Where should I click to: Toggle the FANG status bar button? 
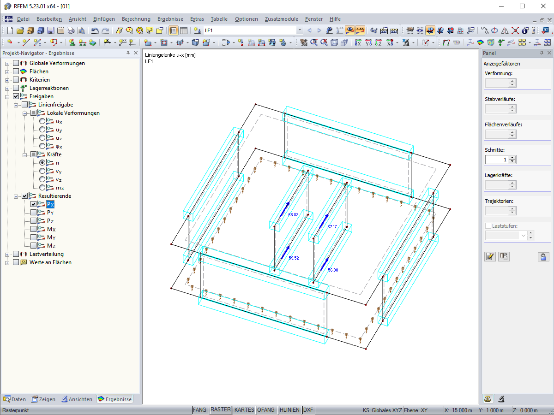pos(200,410)
